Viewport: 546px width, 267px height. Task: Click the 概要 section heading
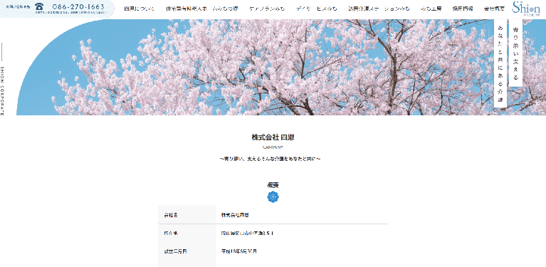click(x=273, y=185)
